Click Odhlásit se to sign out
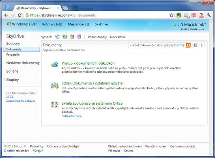This screenshot has height=158, width=215. pyautogui.click(x=197, y=29)
